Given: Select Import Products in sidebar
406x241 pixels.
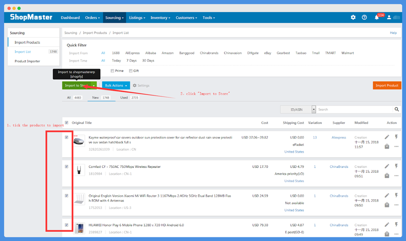Looking at the screenshot, I should (27, 42).
